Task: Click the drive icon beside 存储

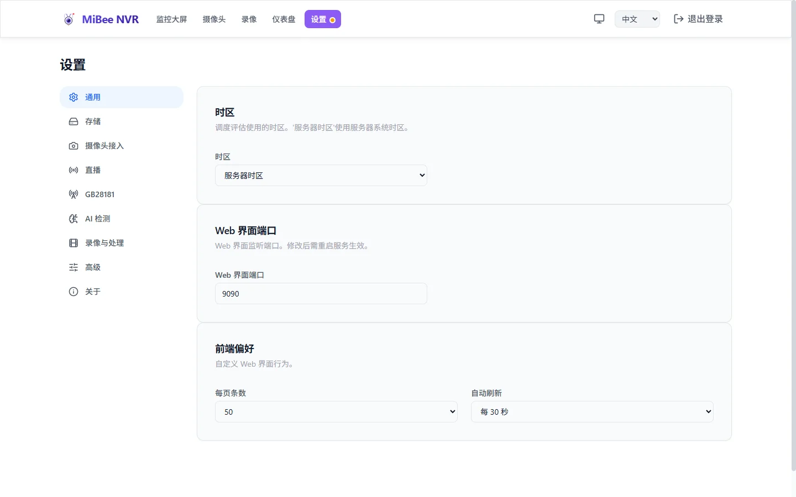Action: coord(74,121)
